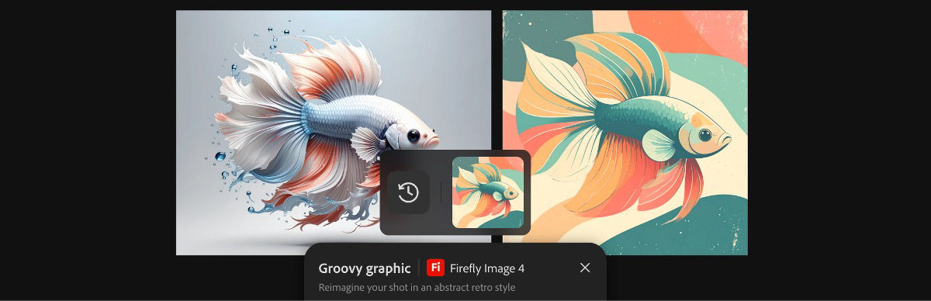Open the large retro style fish image

click(x=625, y=133)
